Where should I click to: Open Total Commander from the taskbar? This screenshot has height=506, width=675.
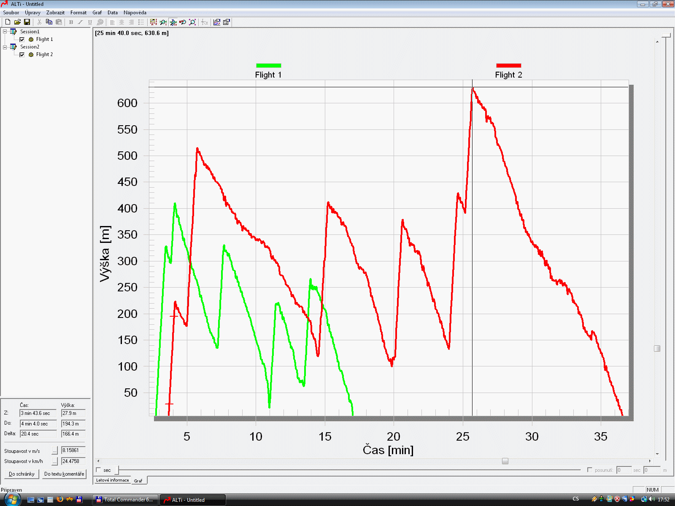[125, 500]
